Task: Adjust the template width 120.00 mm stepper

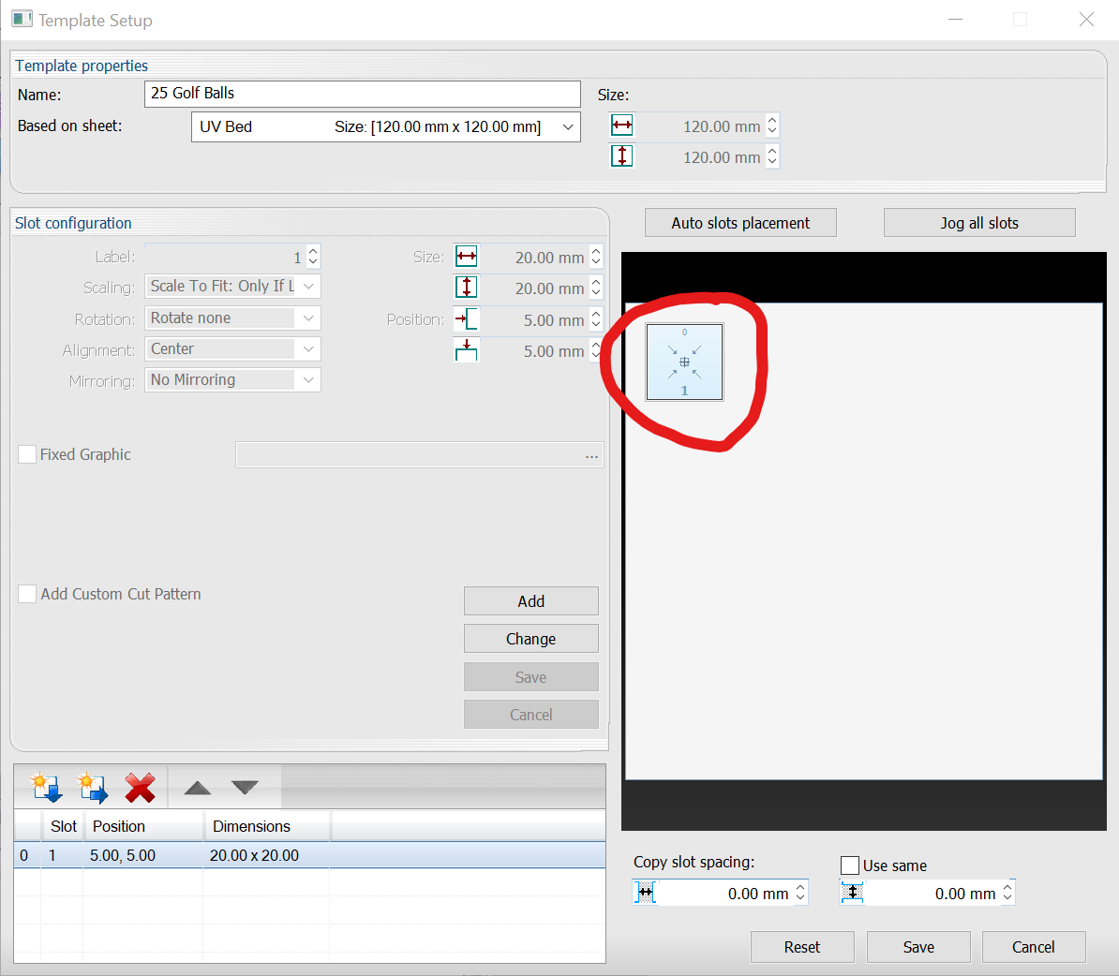Action: pyautogui.click(x=772, y=126)
